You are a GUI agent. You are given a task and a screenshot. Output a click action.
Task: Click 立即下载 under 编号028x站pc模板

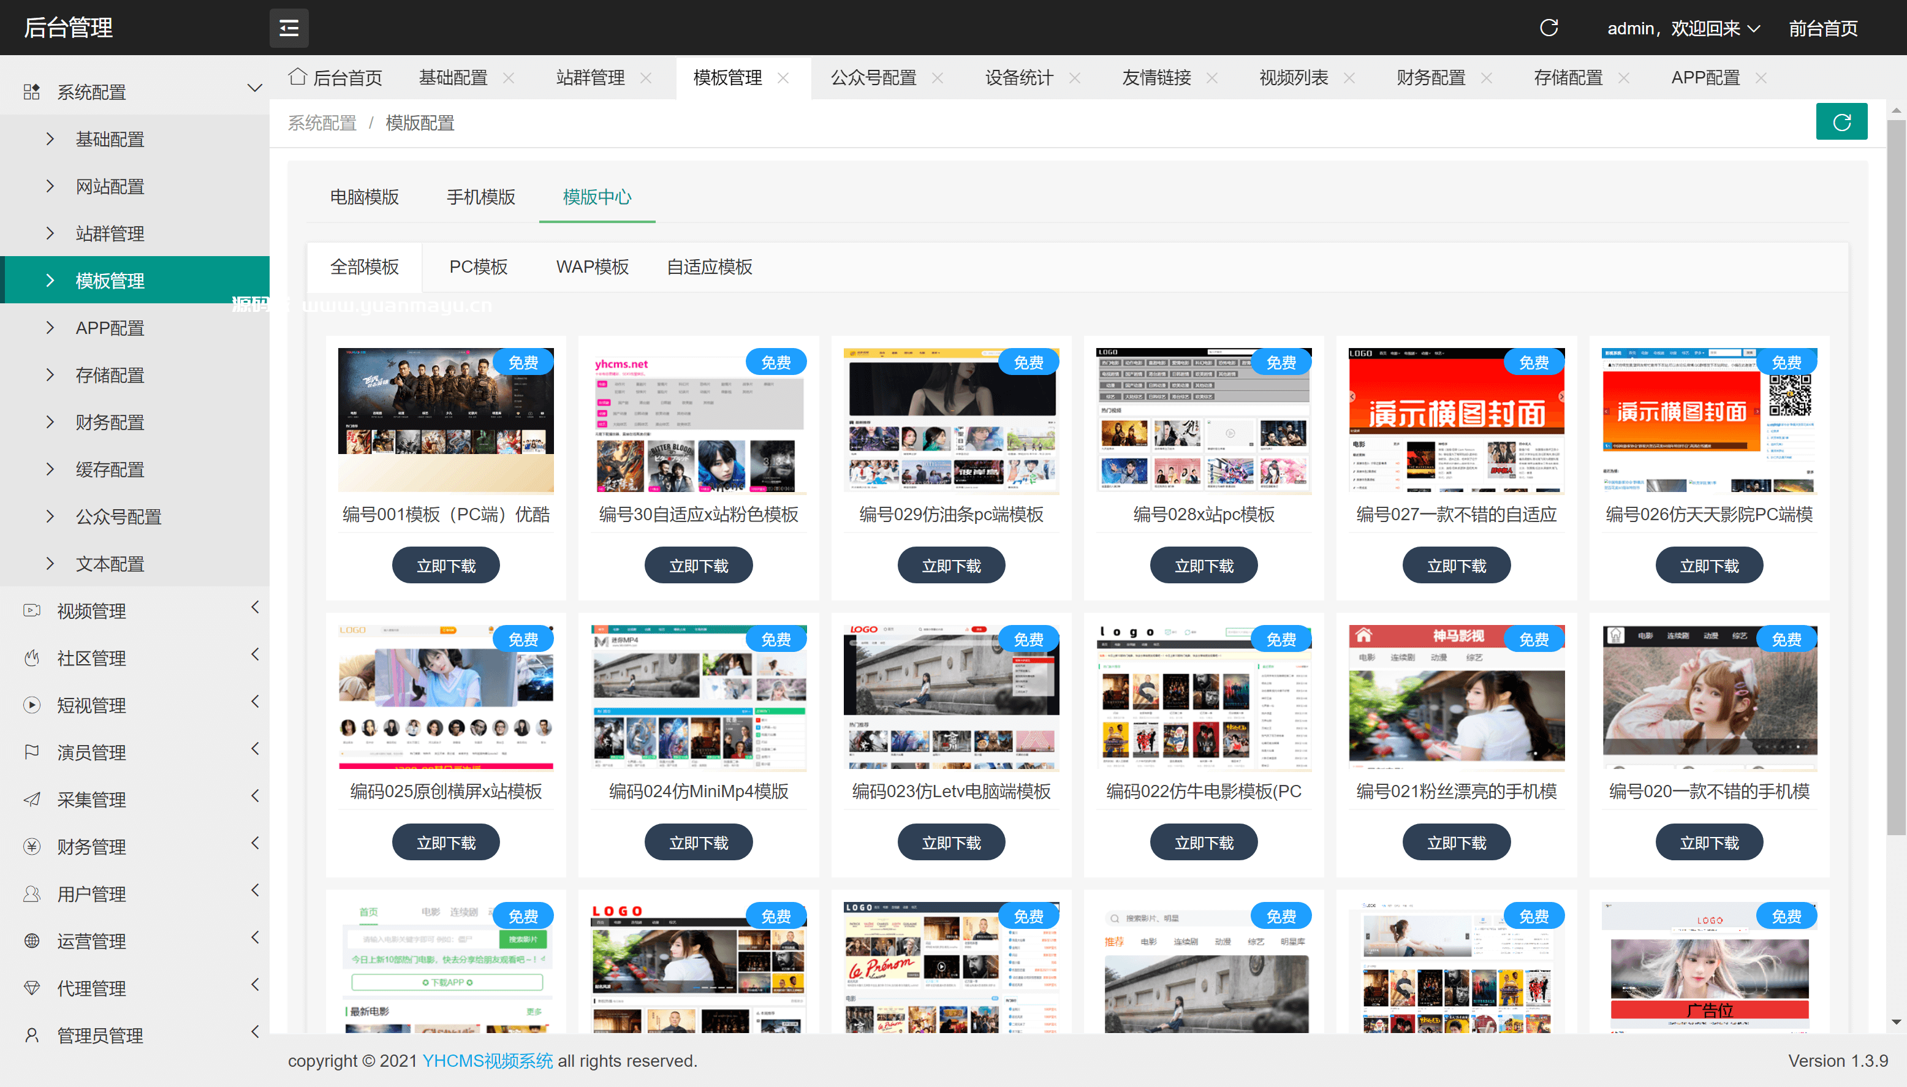click(x=1203, y=565)
